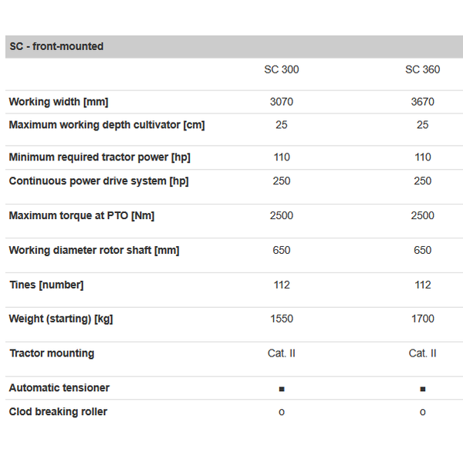Select the 1700 weight value
The height and width of the screenshot is (463, 463).
(422, 319)
